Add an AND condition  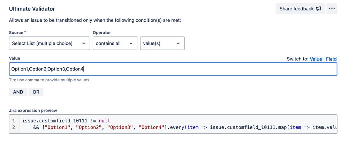(18, 92)
